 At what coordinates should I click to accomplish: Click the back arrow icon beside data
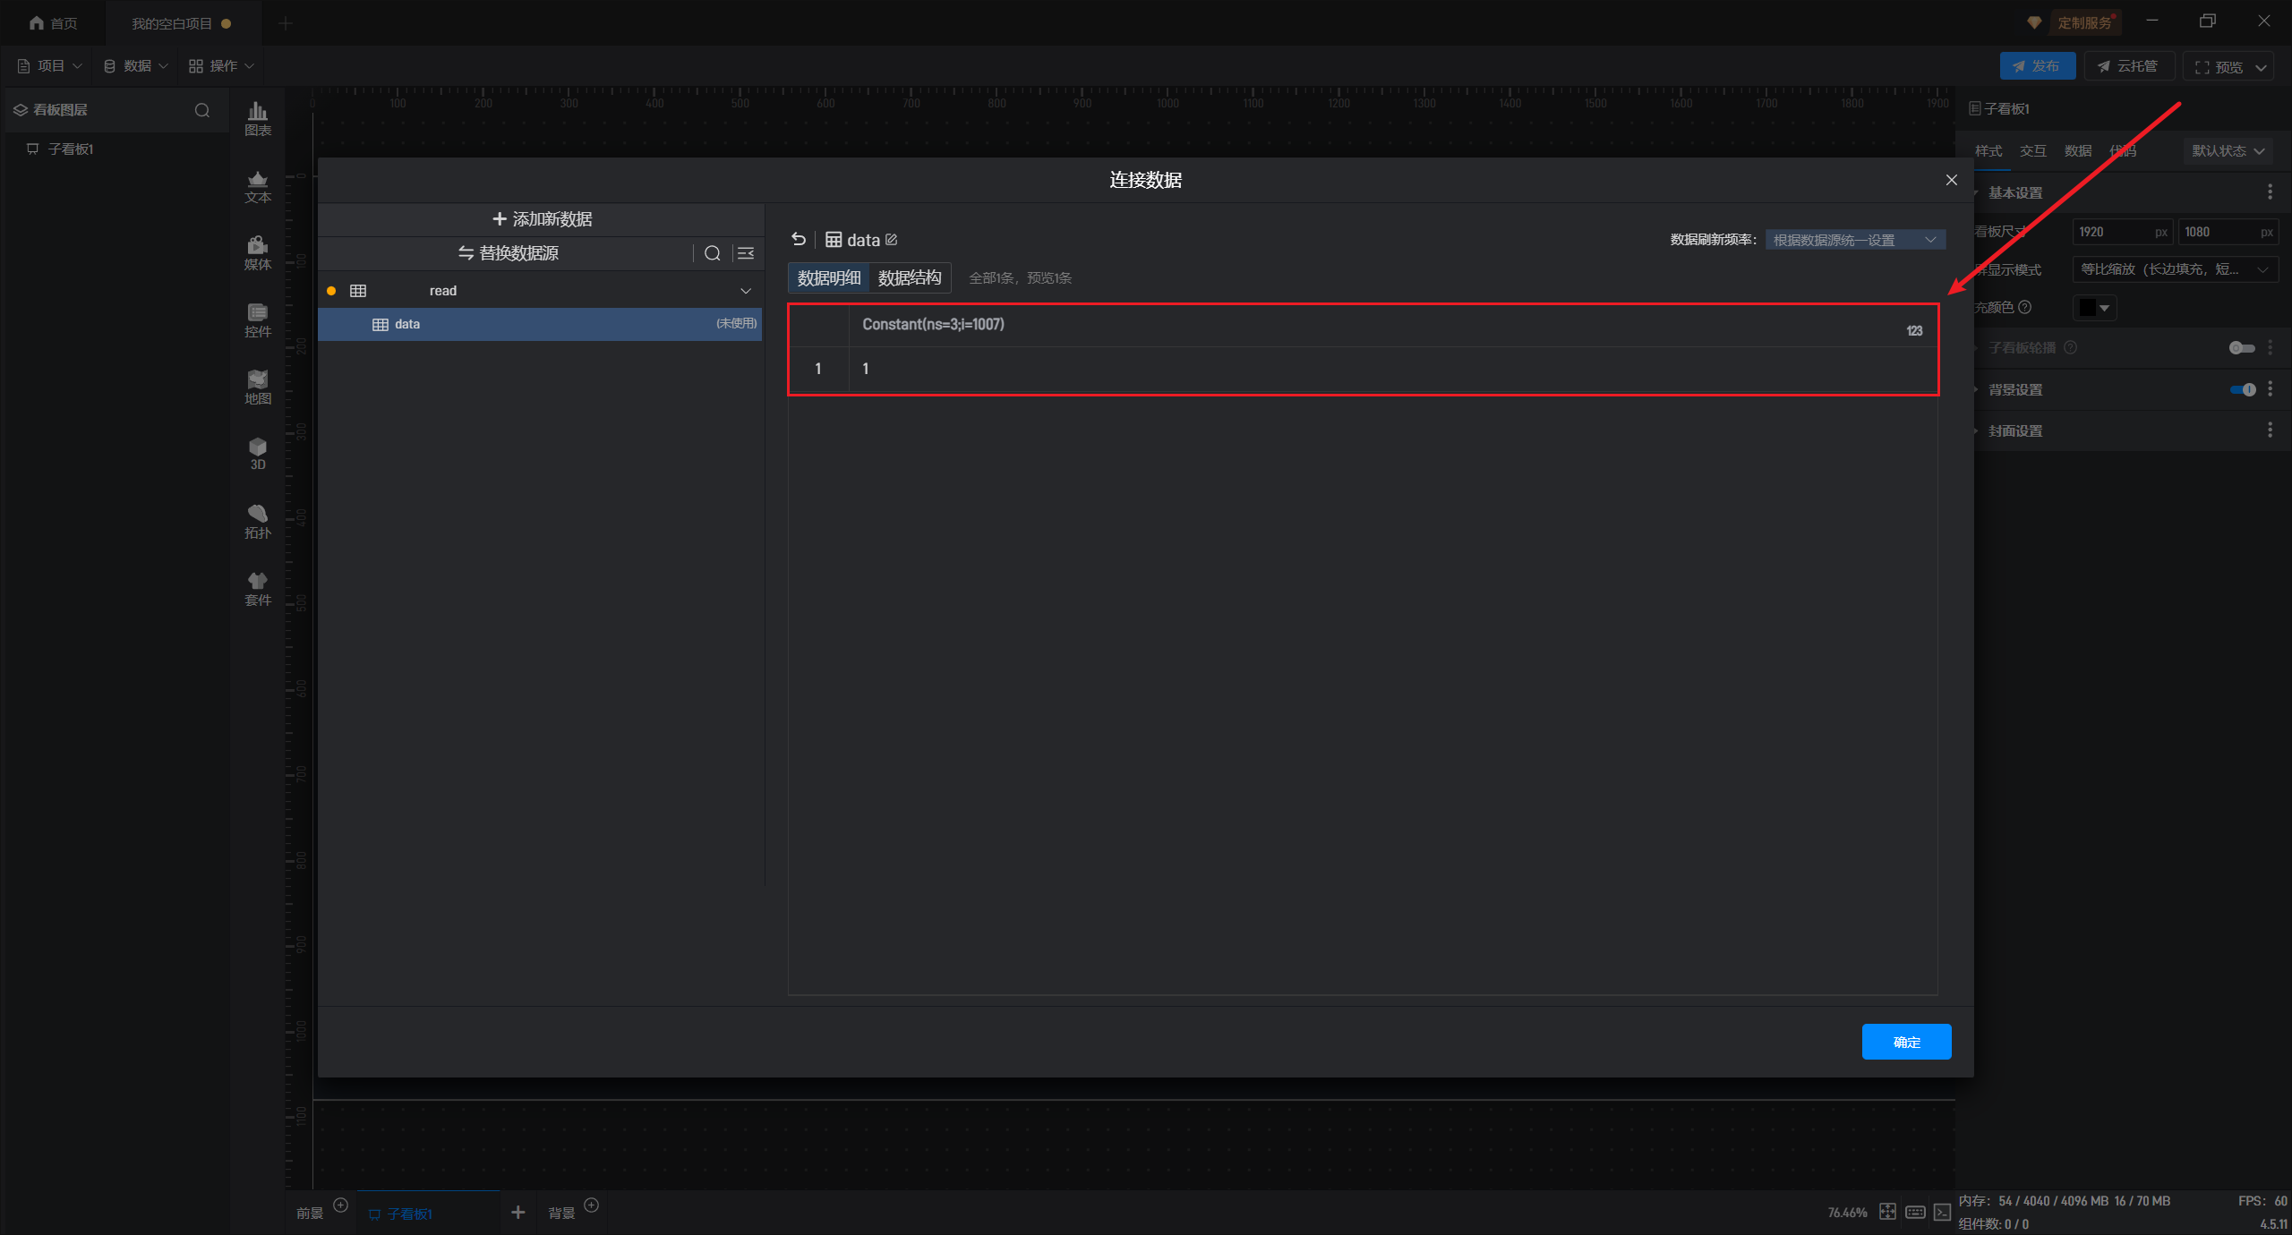pyautogui.click(x=799, y=239)
